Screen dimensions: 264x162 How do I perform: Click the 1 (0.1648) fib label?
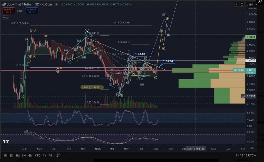click(93, 102)
